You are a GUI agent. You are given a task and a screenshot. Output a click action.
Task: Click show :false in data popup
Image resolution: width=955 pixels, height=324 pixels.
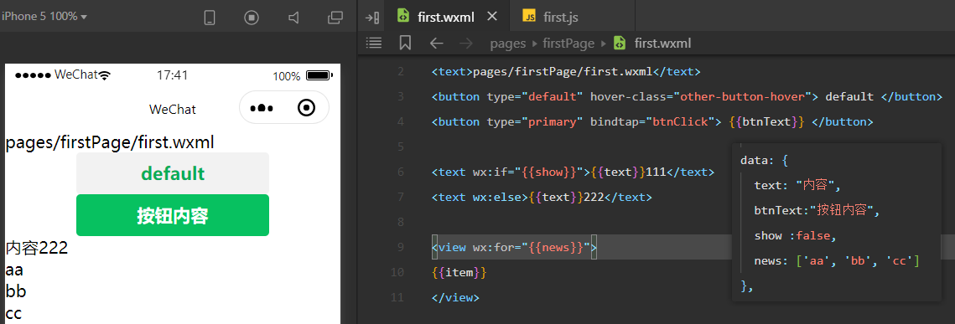[796, 235]
